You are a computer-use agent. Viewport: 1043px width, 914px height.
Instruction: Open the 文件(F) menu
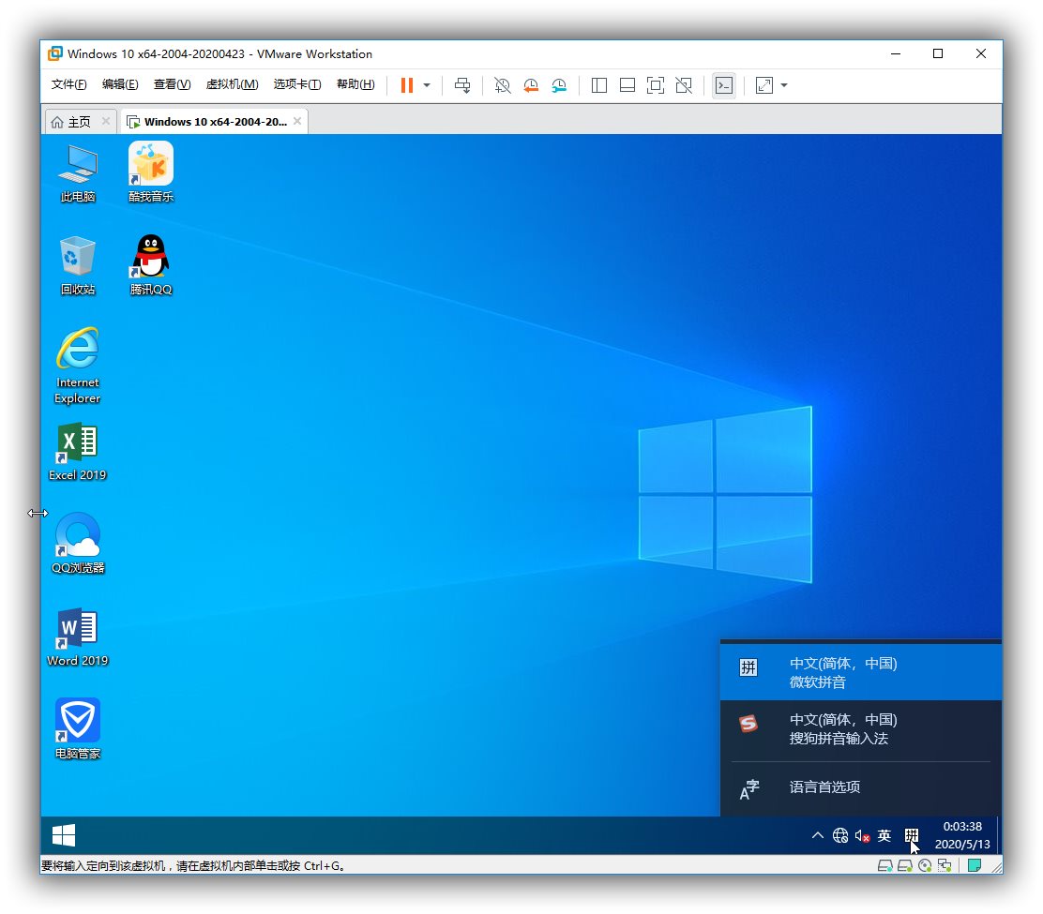[x=69, y=84]
